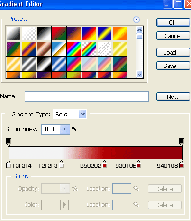191x221 pixels.
Task: Maximize the Gradient Editor window
Action: 179,4
